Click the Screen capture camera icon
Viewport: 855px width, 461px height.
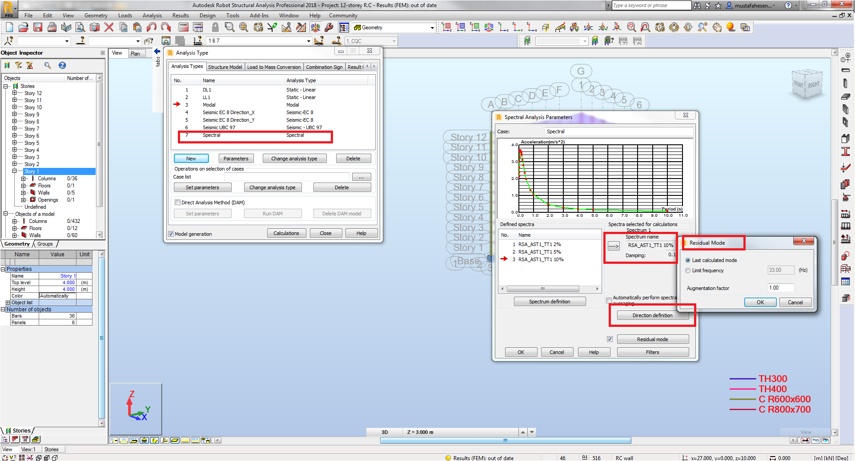95,28
